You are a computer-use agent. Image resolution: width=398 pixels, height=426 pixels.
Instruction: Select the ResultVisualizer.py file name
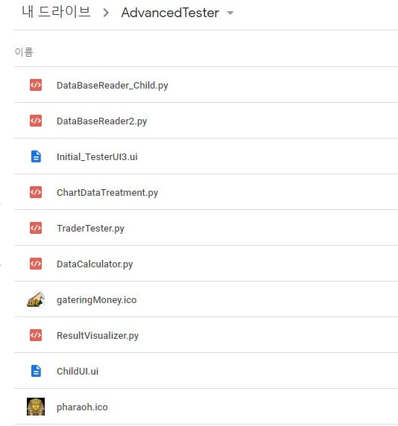point(98,336)
